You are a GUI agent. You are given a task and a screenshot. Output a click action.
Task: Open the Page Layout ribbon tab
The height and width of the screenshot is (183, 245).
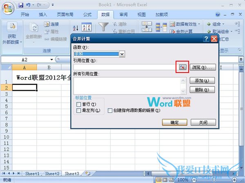[65, 15]
